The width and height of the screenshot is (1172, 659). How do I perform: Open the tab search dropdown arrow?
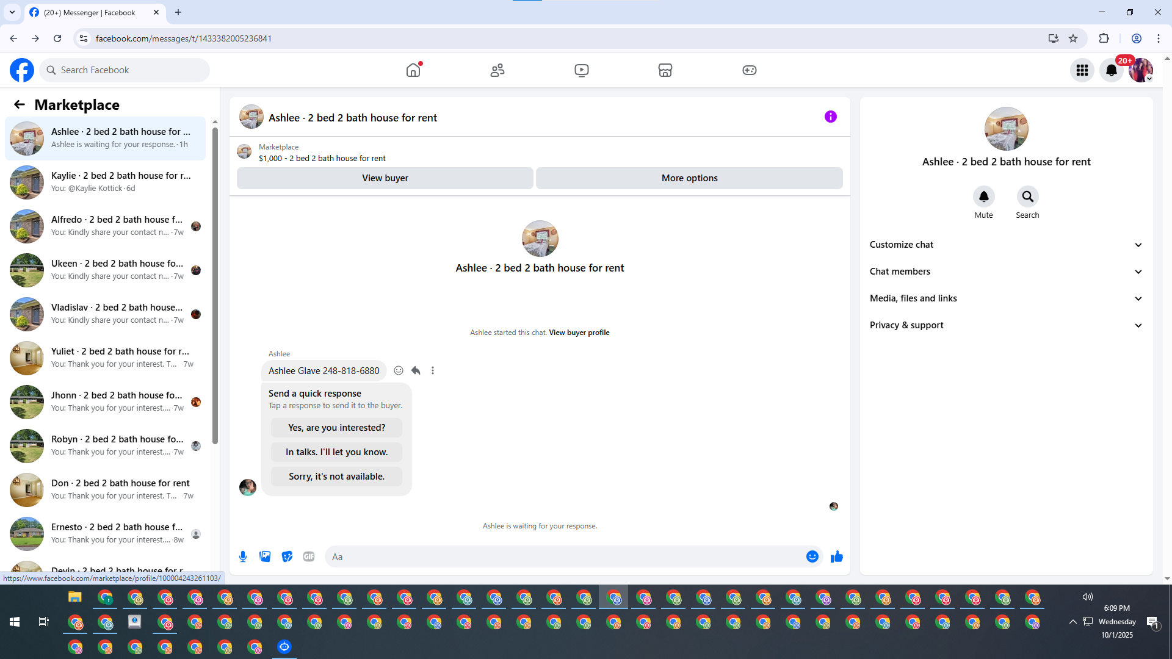12,12
